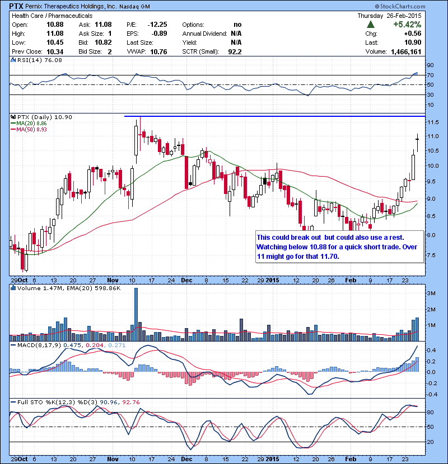Click the blue annotation note about breakout

pos(339,247)
